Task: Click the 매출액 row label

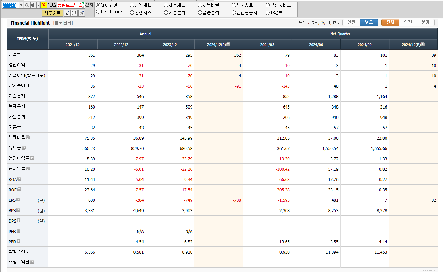Action: (15, 54)
